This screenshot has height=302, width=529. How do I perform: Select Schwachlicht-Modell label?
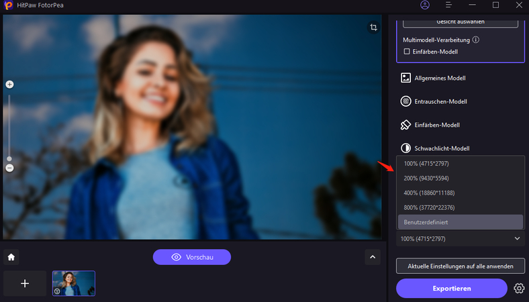tap(442, 148)
